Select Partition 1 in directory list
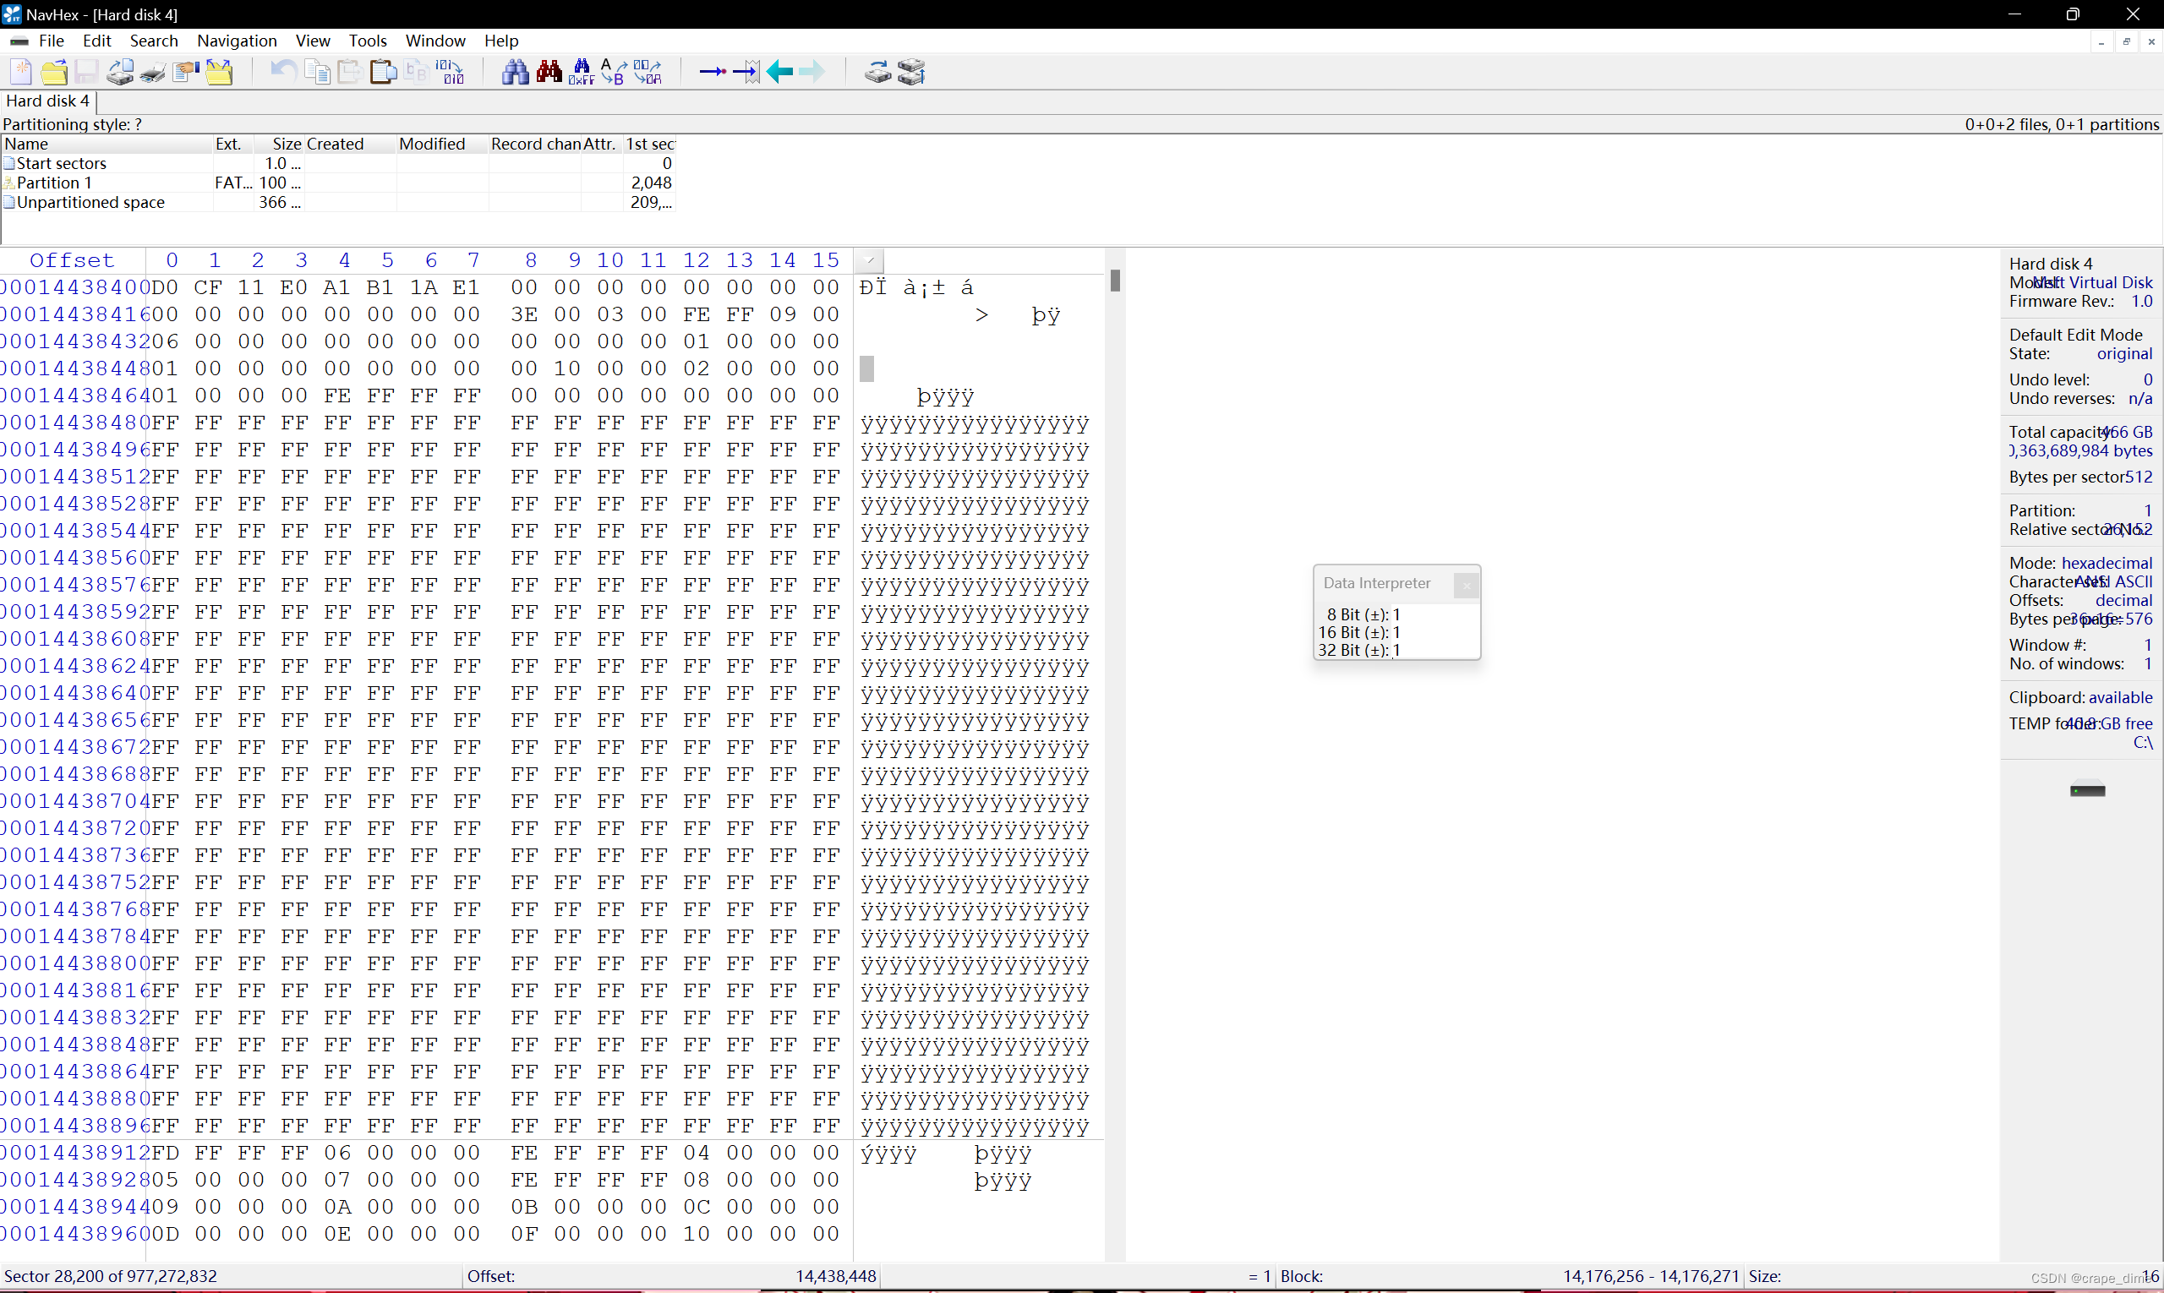Screen dimensions: 2164x1293 point(54,182)
